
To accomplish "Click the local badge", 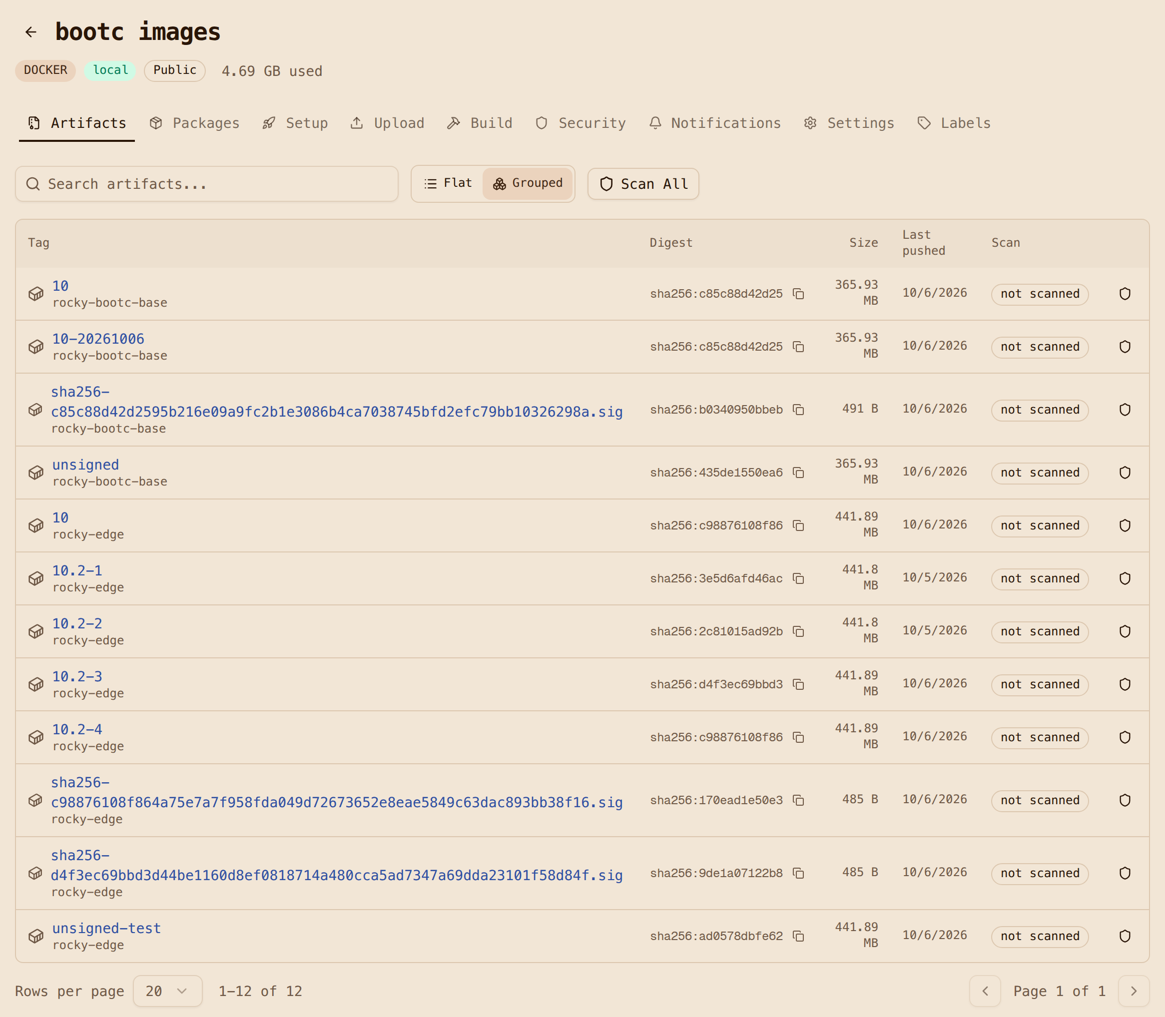I will [110, 70].
